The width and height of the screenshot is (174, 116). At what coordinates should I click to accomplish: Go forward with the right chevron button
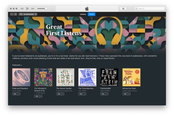pos(15,14)
